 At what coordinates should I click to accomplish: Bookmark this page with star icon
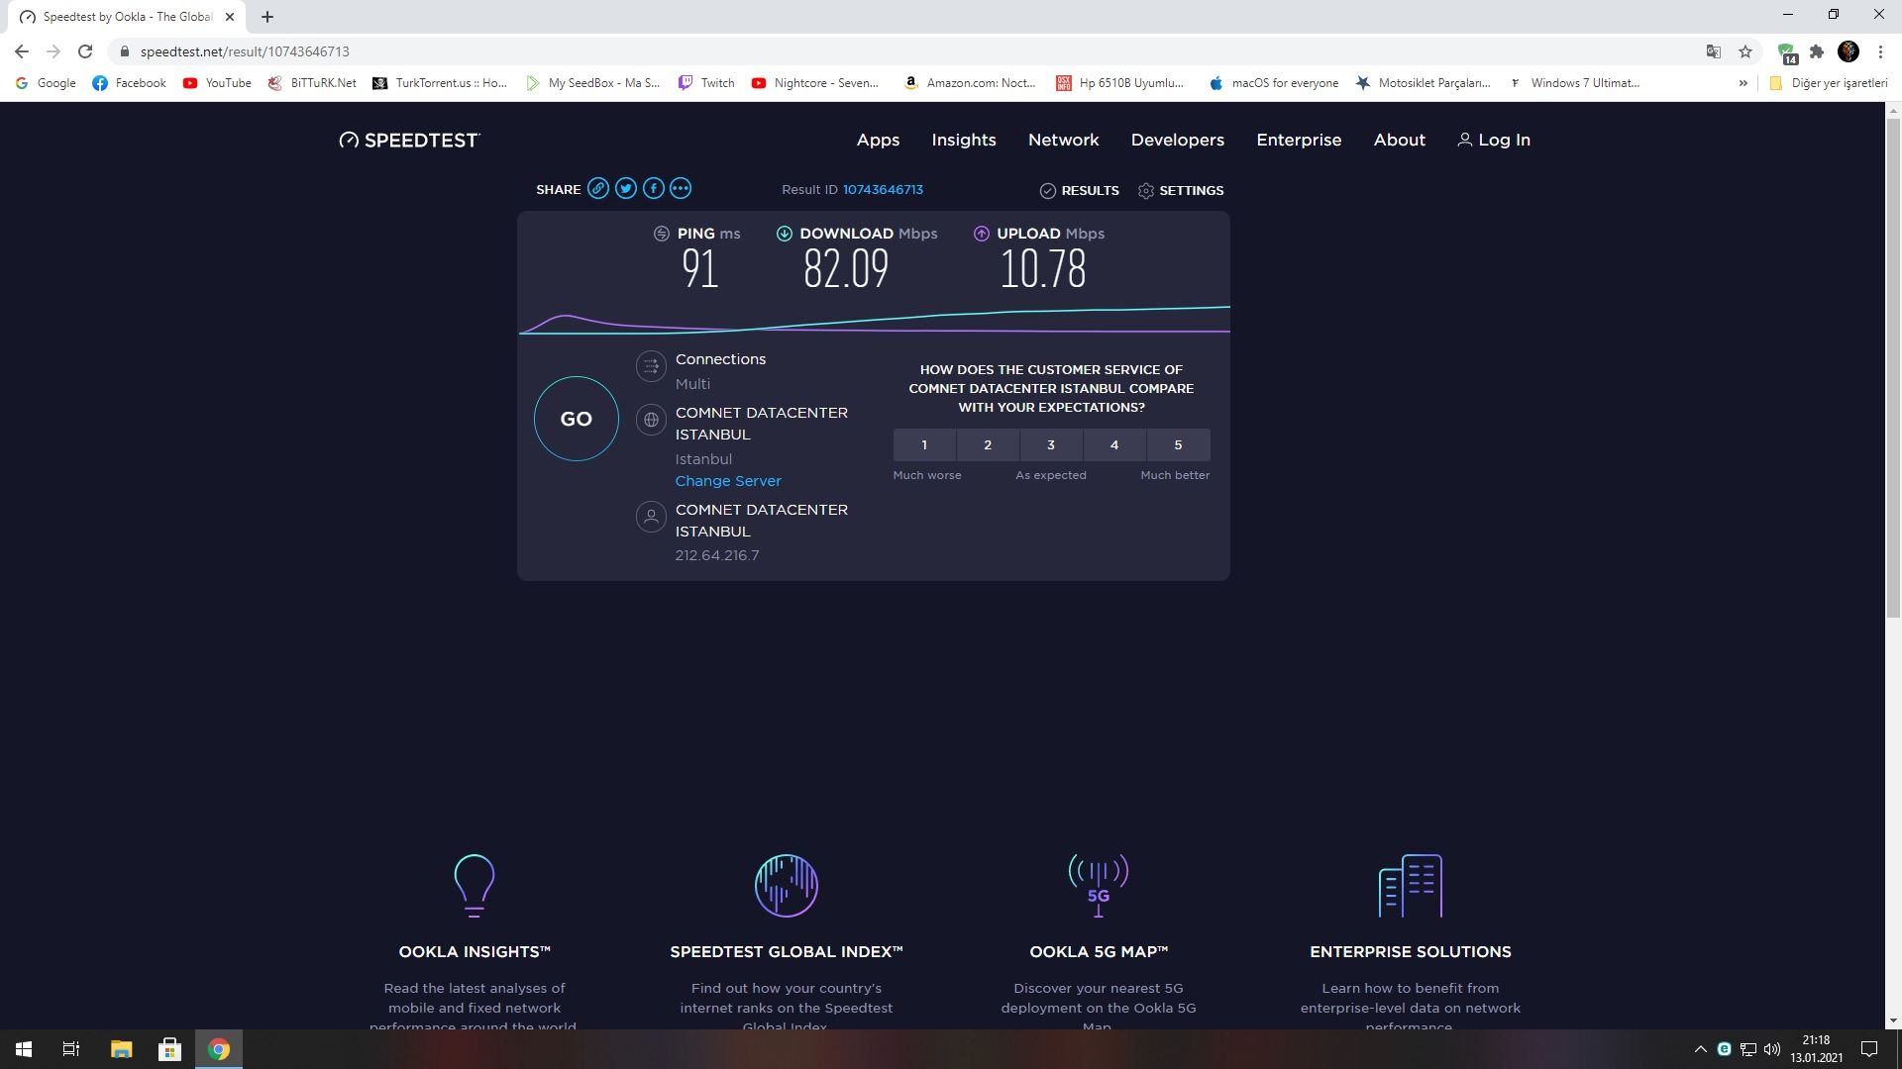pos(1745,51)
